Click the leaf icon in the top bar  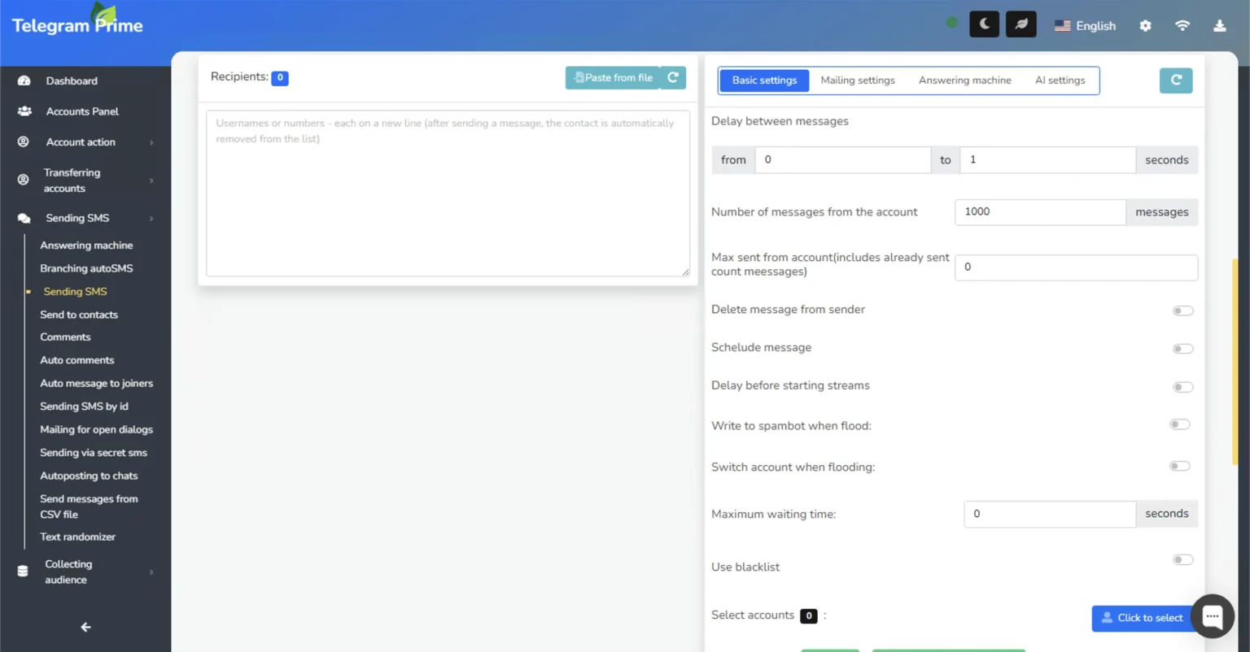tap(1021, 24)
